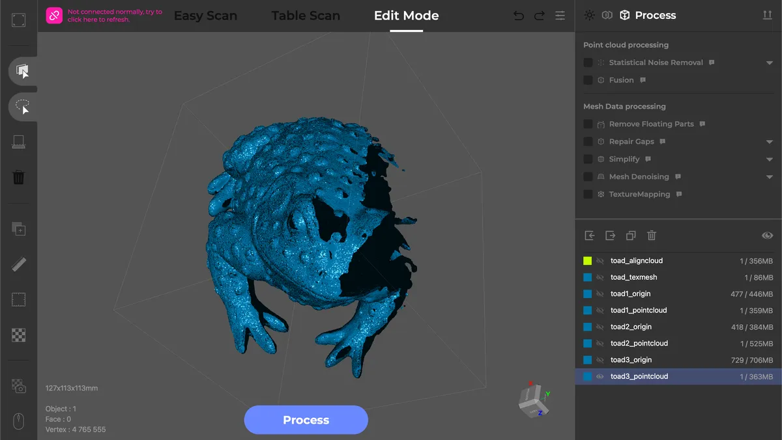Image resolution: width=782 pixels, height=440 pixels.
Task: Select the toad1_pointcloud row
Action: click(x=678, y=310)
